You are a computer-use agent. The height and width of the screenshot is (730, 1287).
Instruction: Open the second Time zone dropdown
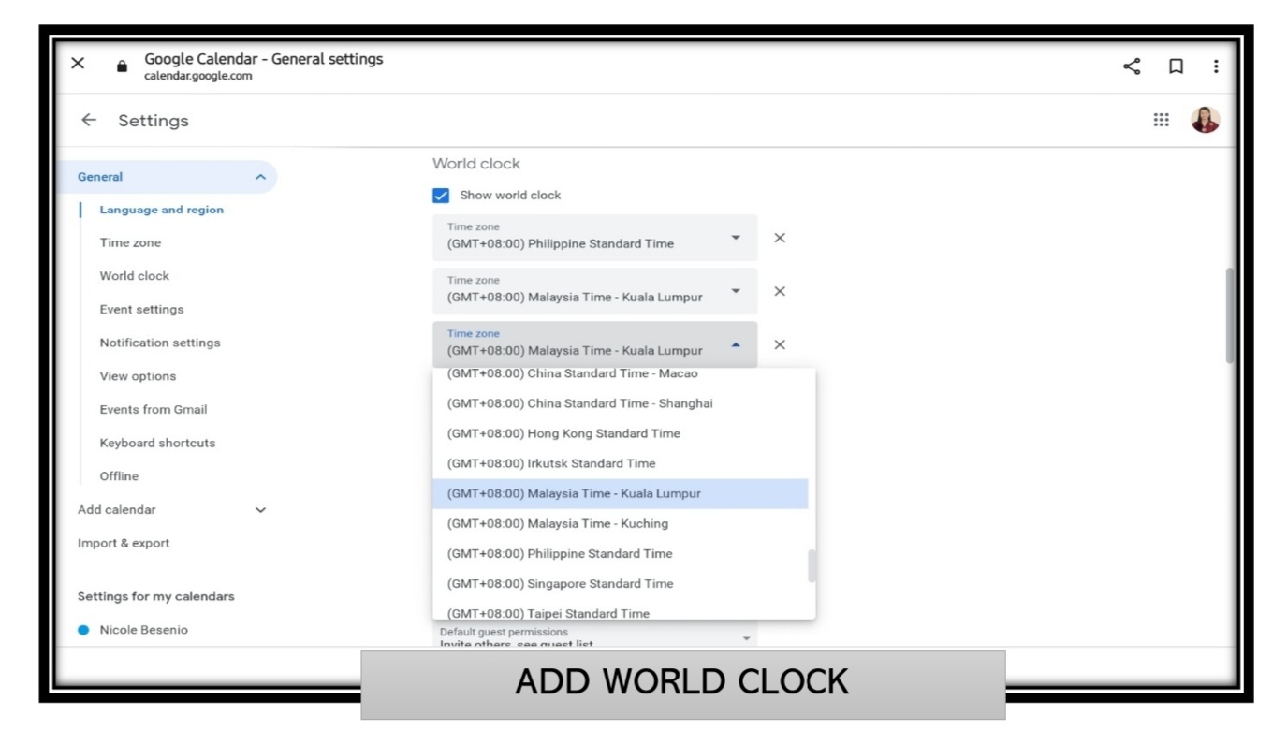pyautogui.click(x=594, y=291)
